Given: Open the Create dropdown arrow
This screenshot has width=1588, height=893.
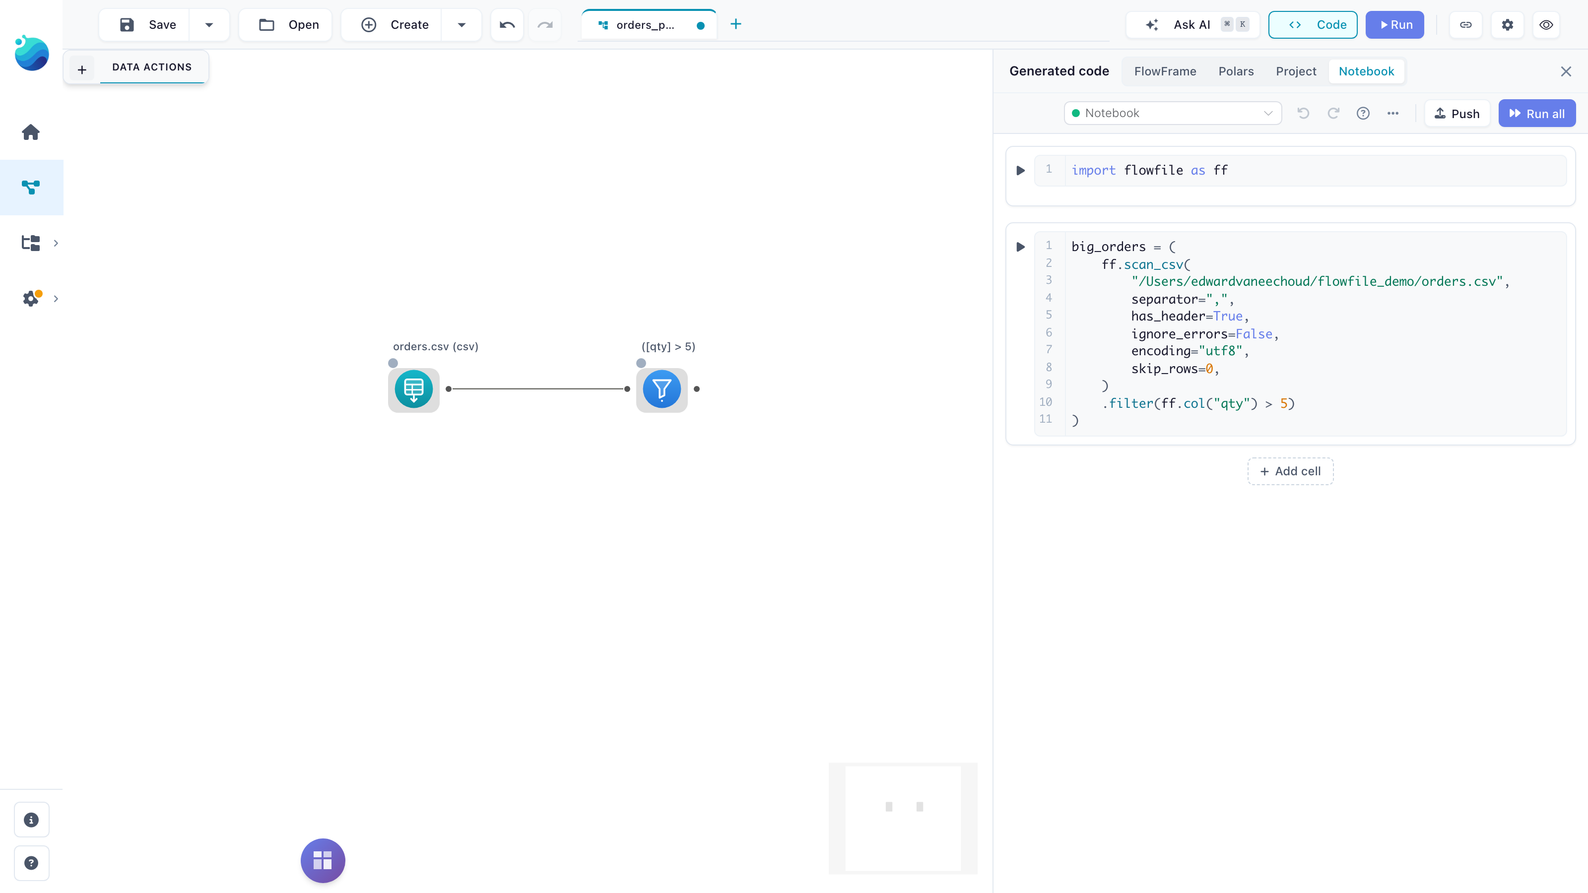Looking at the screenshot, I should click(x=461, y=25).
